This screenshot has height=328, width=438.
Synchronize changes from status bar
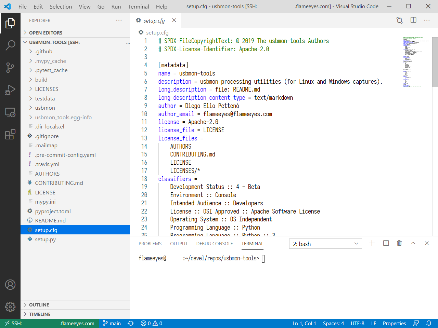[131, 323]
